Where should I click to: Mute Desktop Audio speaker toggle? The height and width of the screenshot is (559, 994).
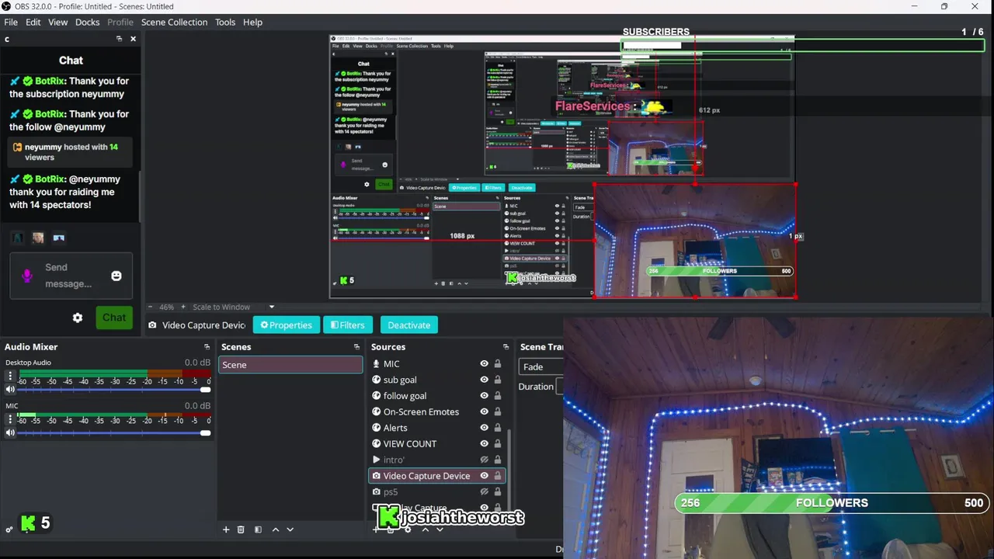10,390
